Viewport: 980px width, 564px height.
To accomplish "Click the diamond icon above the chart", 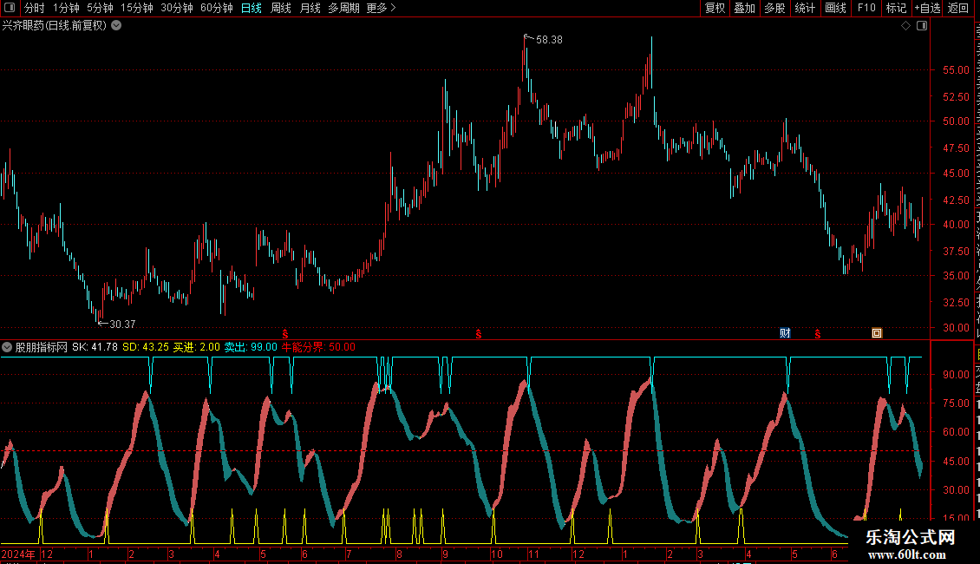I will click(x=905, y=26).
